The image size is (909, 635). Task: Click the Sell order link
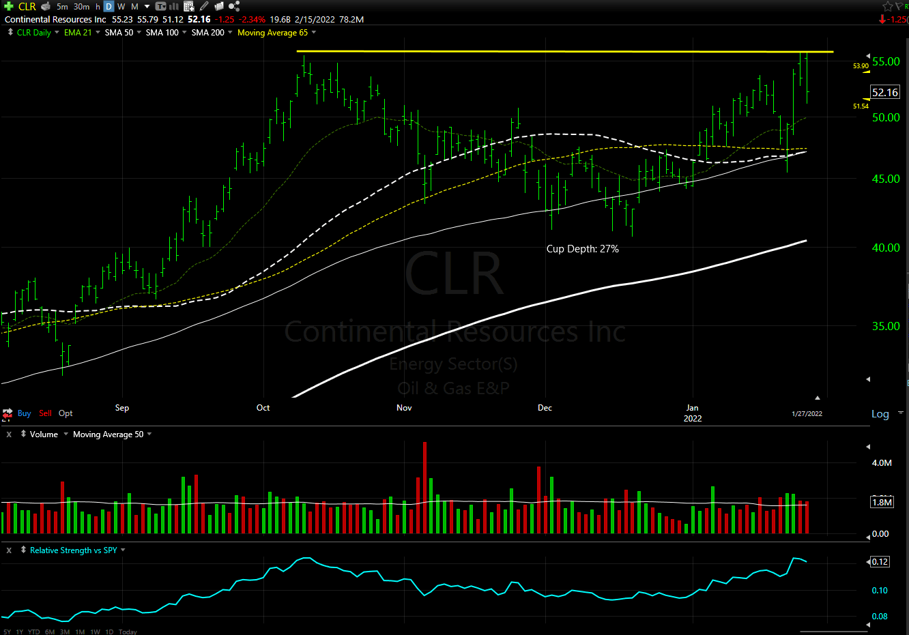pyautogui.click(x=45, y=413)
